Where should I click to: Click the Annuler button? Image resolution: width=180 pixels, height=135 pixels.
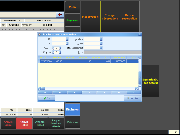132,98
